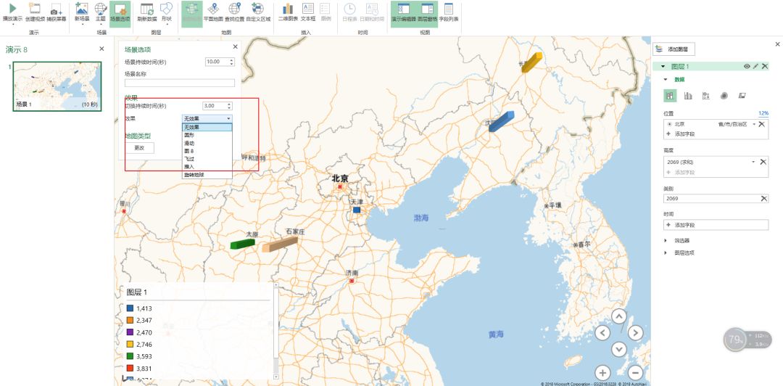Collapse the Data (数据) section
The image size is (783, 386).
[x=665, y=80]
